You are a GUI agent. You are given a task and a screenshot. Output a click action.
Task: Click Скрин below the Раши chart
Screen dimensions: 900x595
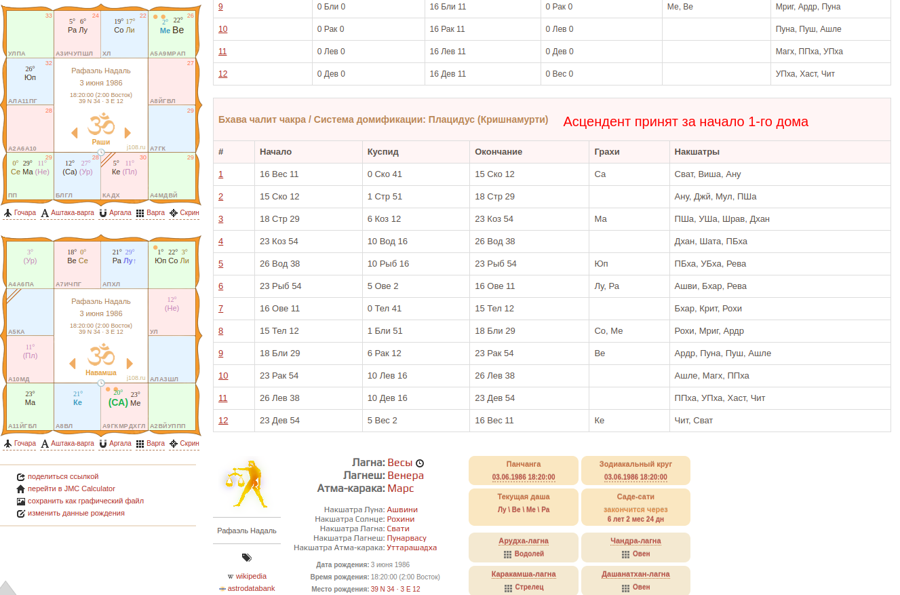click(184, 212)
